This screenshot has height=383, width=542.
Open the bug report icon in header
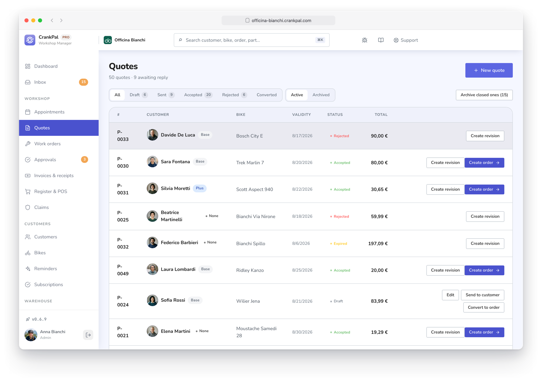point(364,40)
